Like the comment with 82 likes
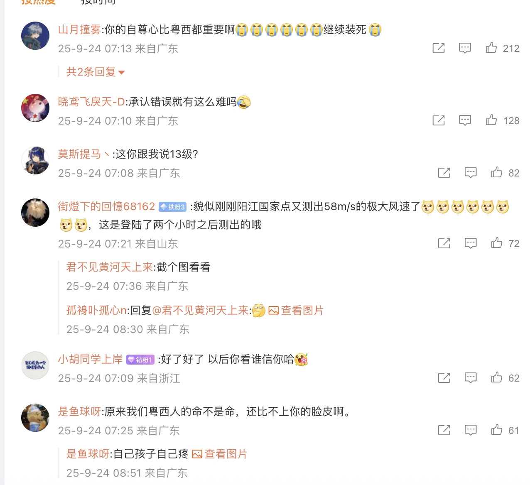The height and width of the screenshot is (485, 530). pyautogui.click(x=497, y=172)
